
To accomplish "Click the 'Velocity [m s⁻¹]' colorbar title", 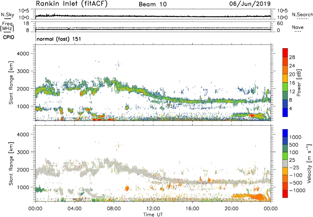I will (x=309, y=163).
